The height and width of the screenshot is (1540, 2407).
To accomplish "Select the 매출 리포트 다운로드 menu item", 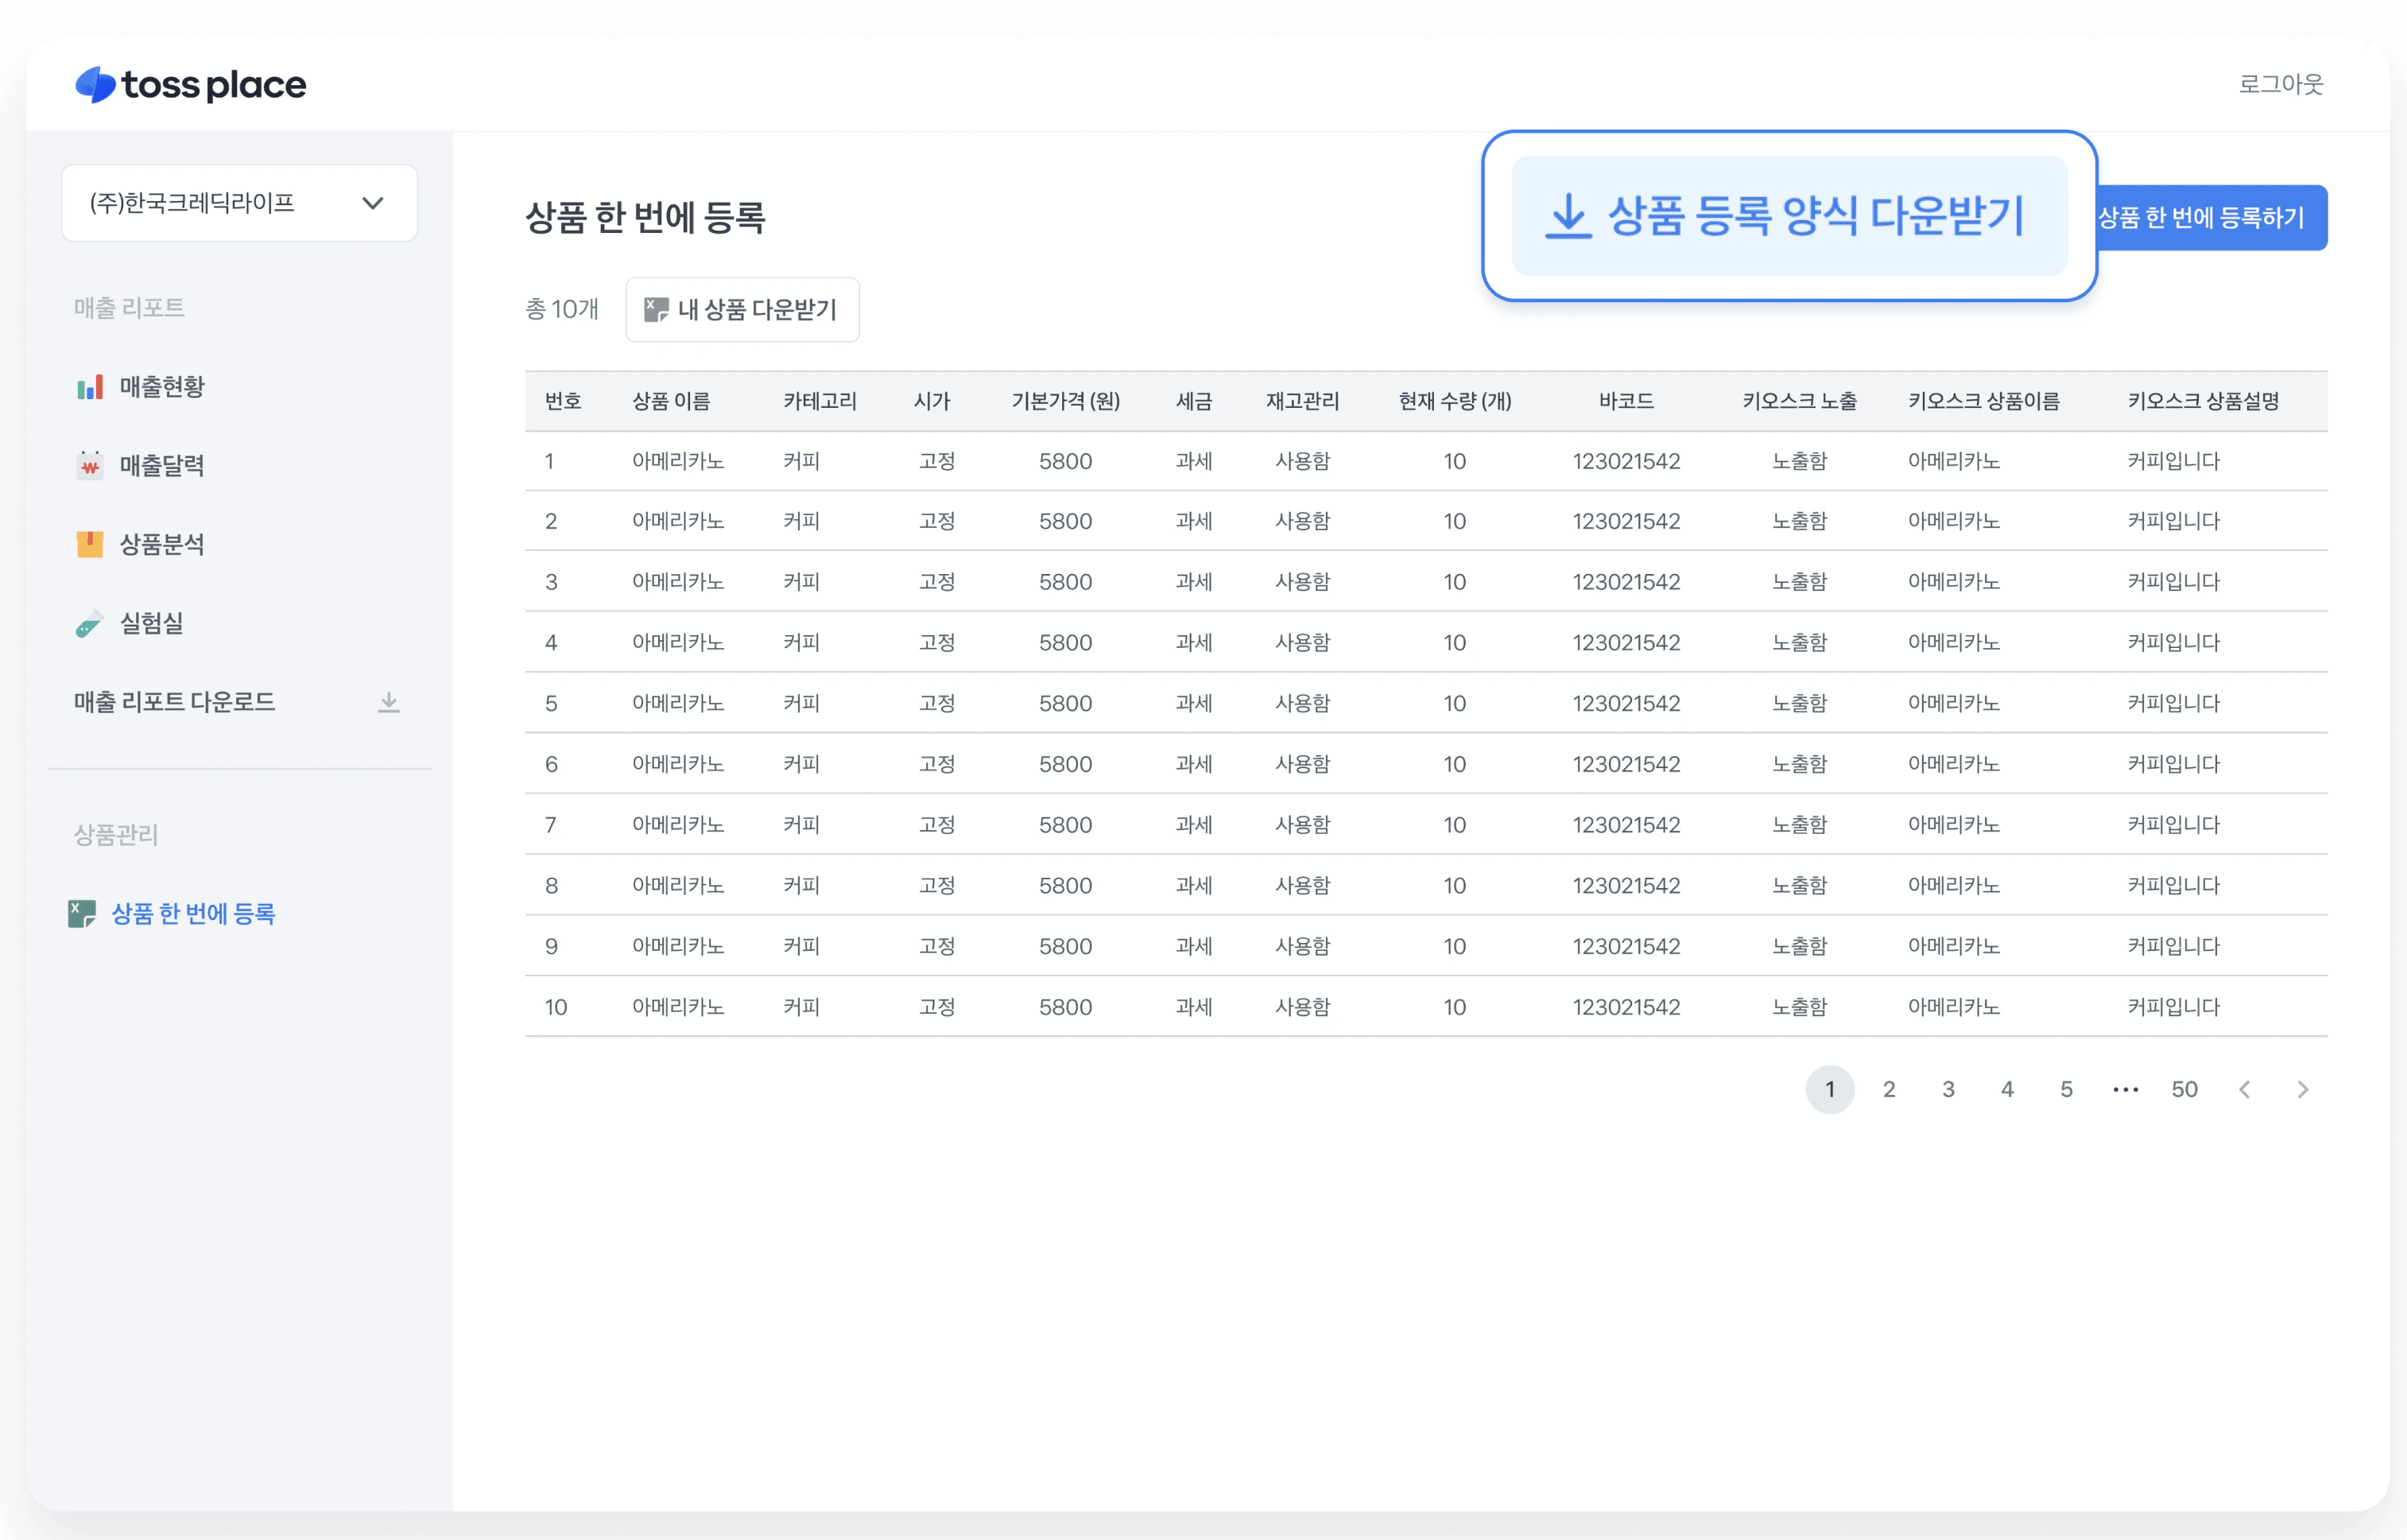I will (175, 702).
